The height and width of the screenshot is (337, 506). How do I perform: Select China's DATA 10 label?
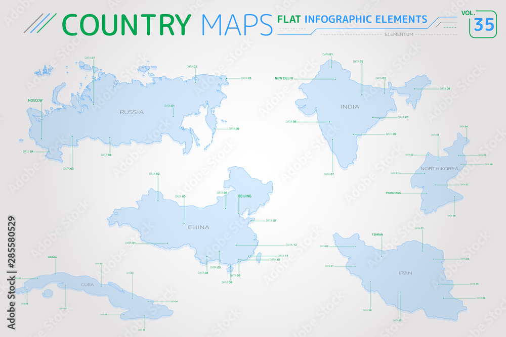coord(275,259)
